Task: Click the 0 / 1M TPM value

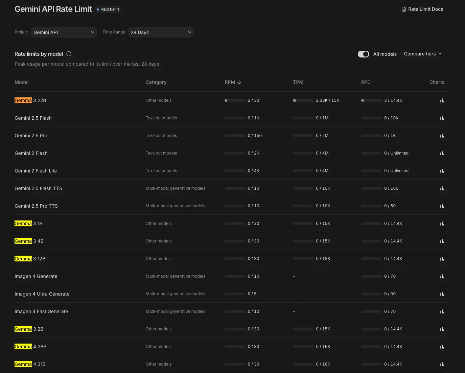Action: click(x=322, y=118)
